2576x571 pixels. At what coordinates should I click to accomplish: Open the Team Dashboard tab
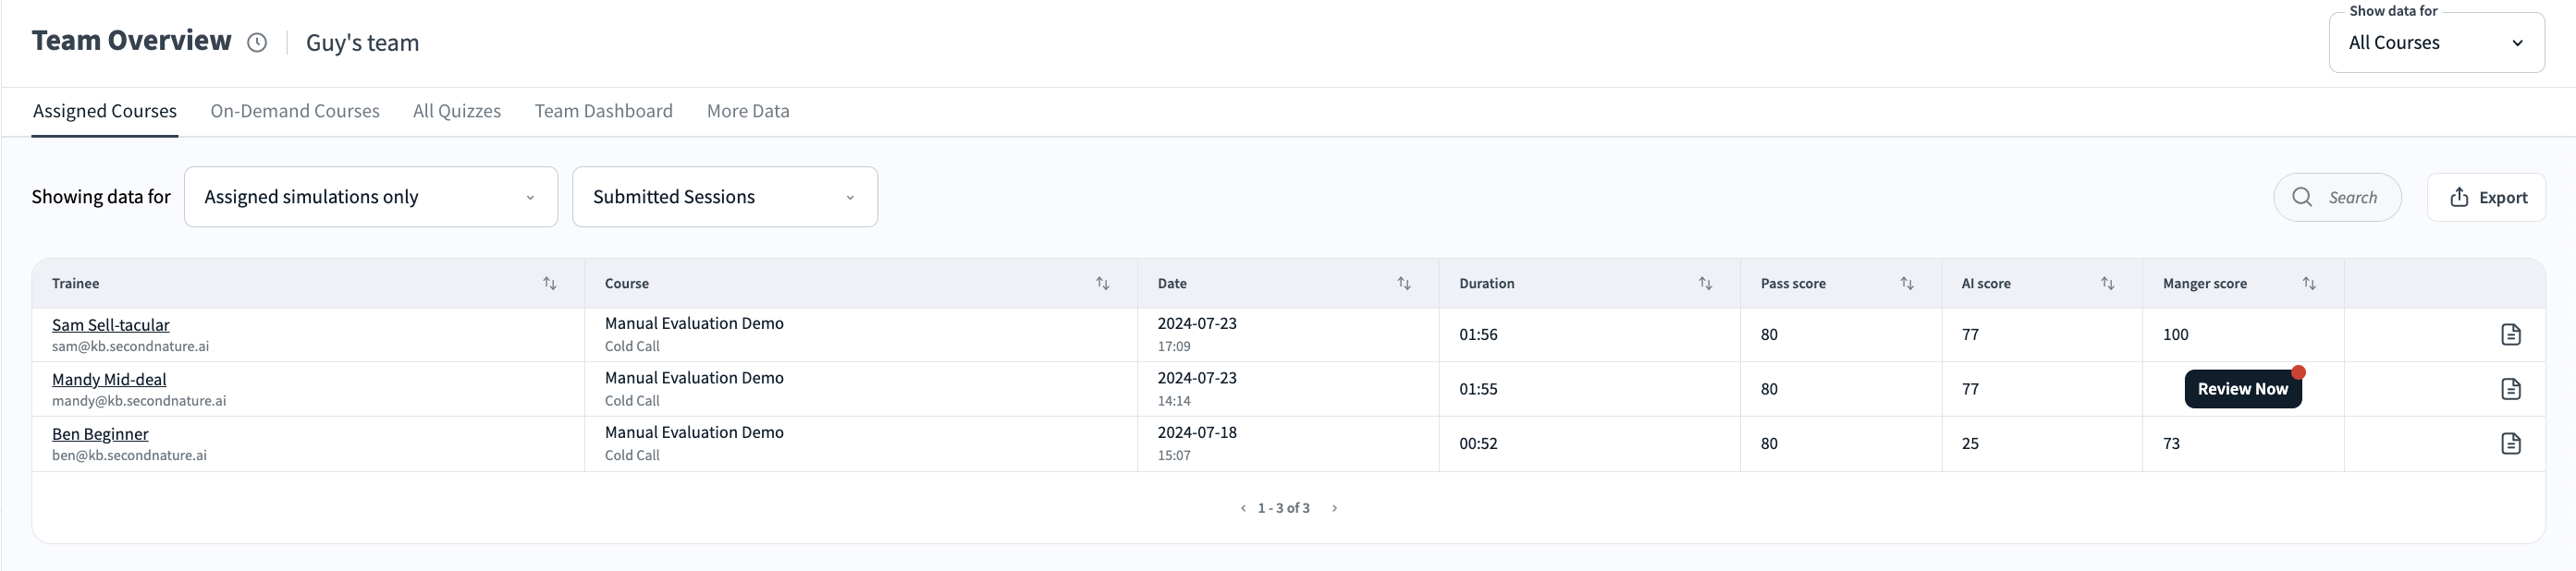point(603,111)
